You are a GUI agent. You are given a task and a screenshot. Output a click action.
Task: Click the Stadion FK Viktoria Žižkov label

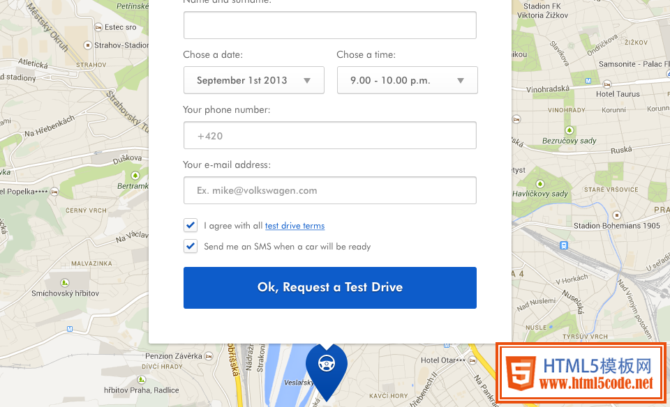click(x=543, y=10)
